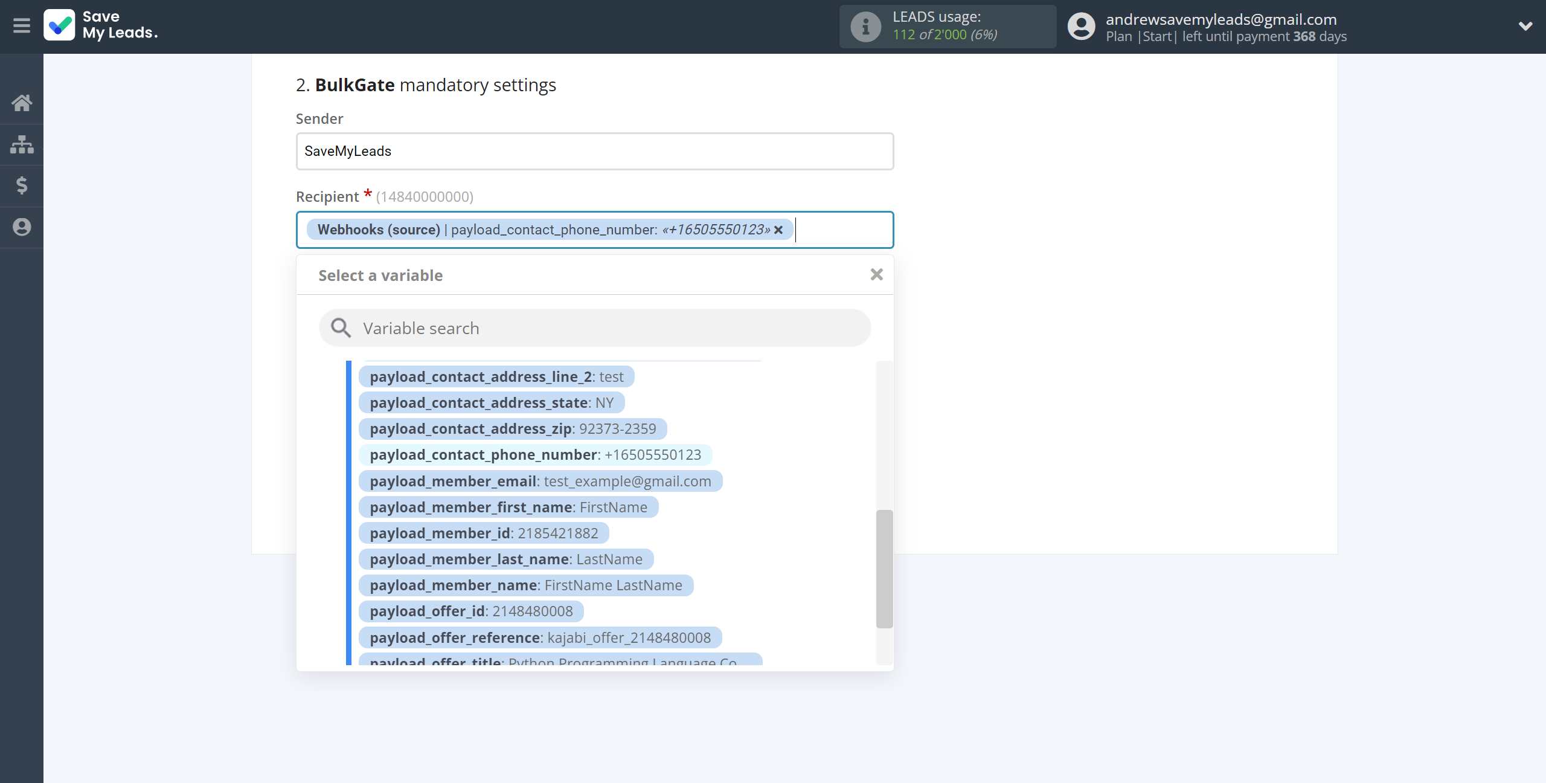Viewport: 1546px width, 783px height.
Task: Remove the phone number tag from Recipient
Action: (x=778, y=230)
